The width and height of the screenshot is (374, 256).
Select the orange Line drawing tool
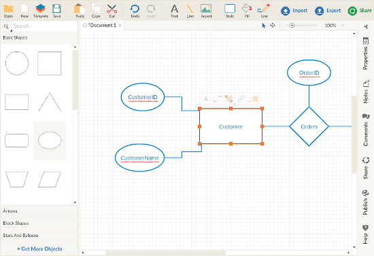point(190,11)
